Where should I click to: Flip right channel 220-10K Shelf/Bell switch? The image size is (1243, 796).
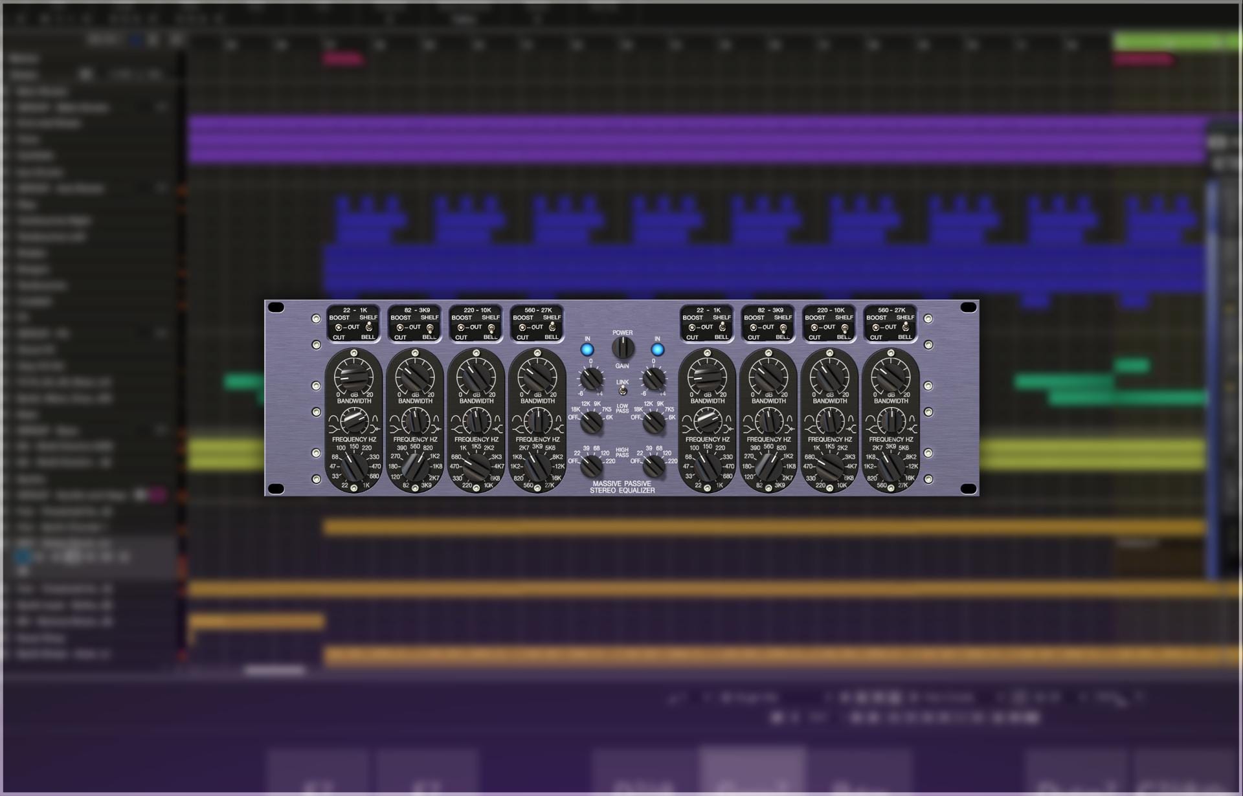(845, 327)
